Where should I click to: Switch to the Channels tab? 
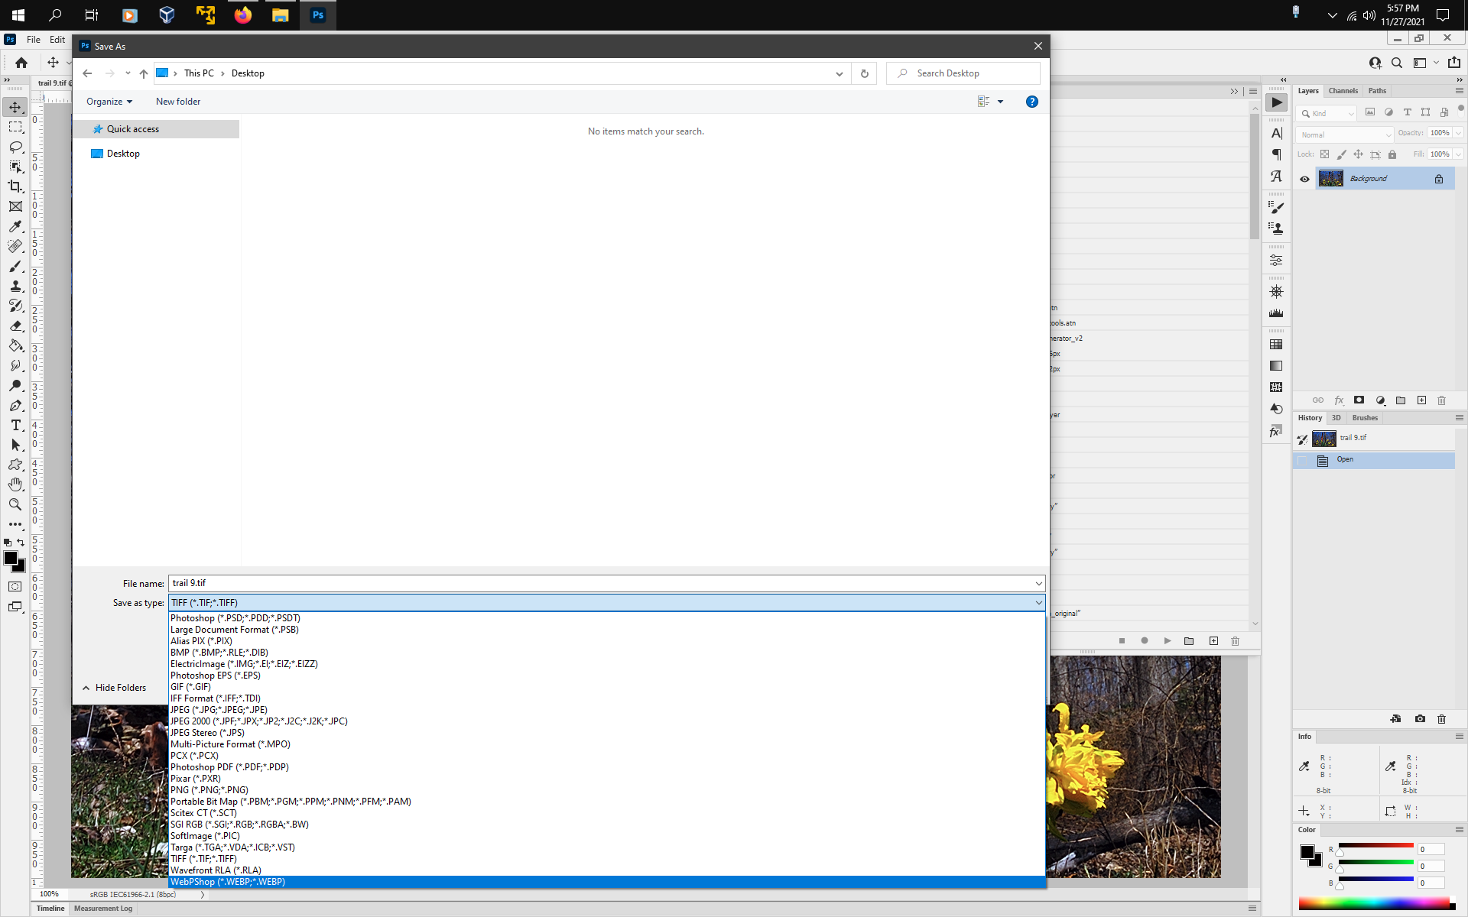(x=1343, y=90)
